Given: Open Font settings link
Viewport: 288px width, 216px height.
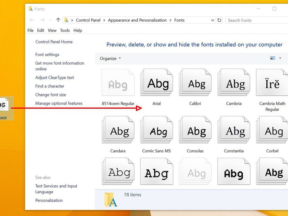Looking at the screenshot, I should (x=47, y=55).
